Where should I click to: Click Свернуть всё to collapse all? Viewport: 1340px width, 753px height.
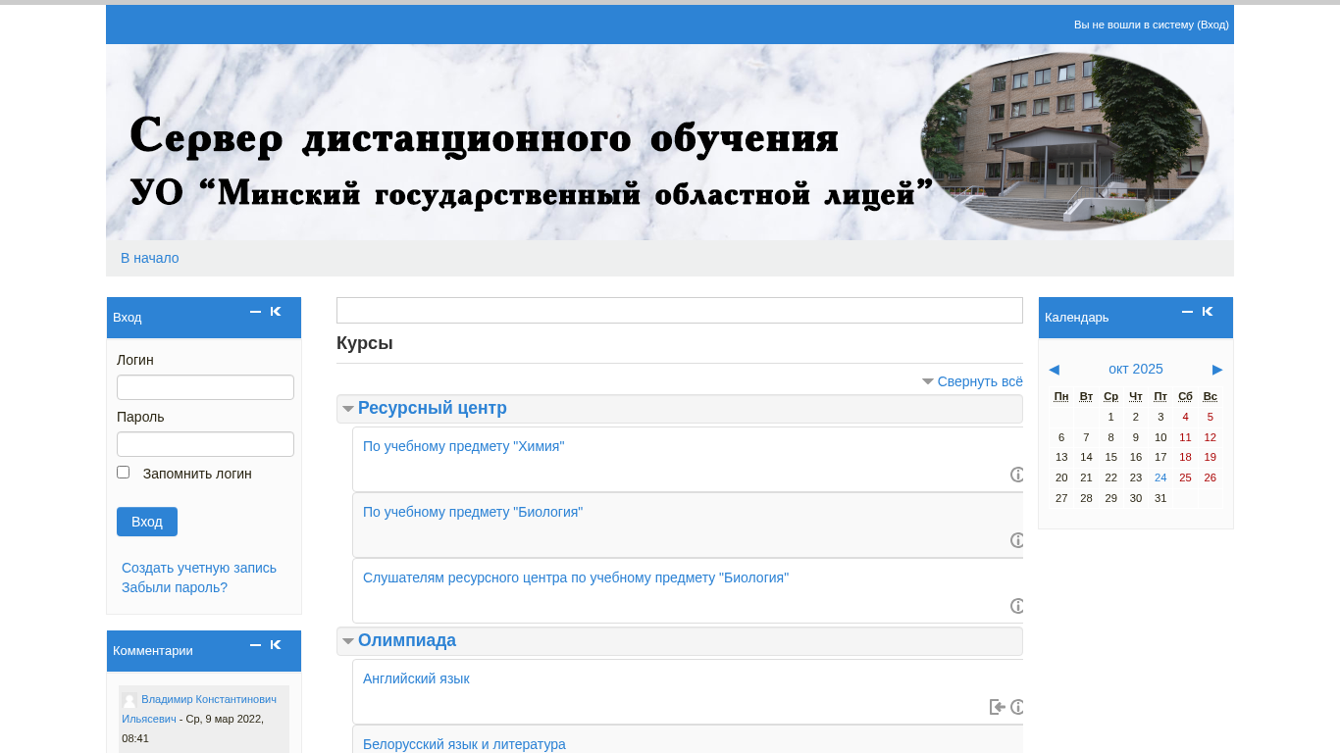point(980,381)
